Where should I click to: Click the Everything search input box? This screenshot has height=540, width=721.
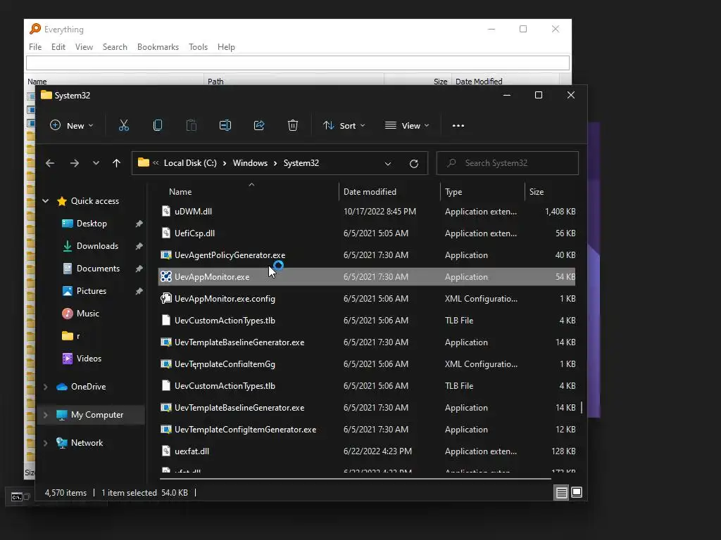[298, 63]
